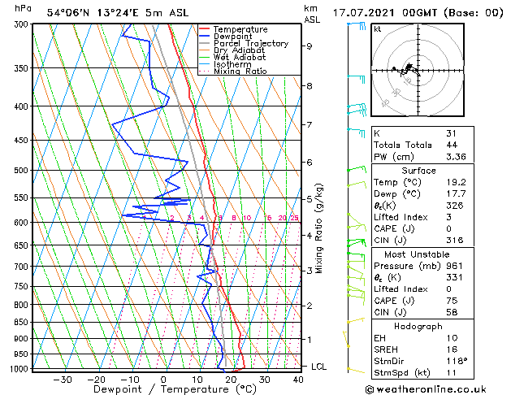Click the '00GMT' time label

[x=419, y=13]
